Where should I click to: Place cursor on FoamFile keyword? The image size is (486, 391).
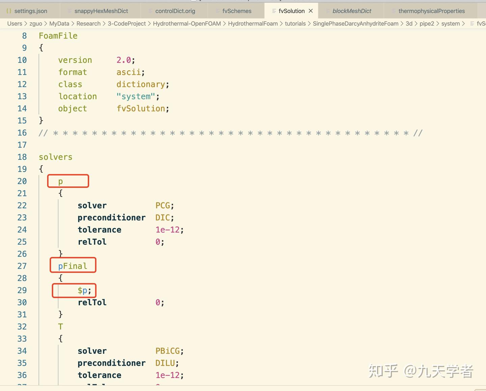(x=58, y=36)
